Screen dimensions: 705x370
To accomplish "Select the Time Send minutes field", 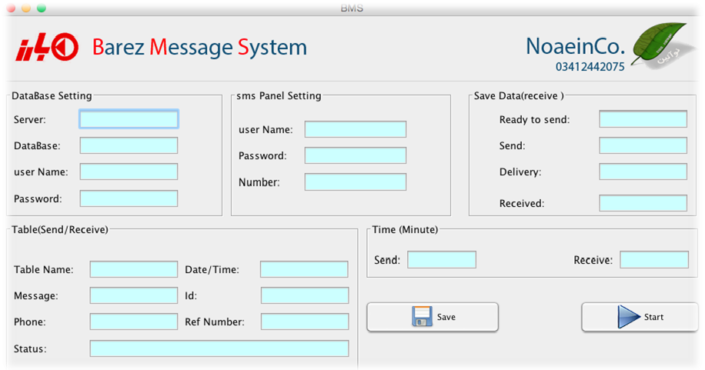I will click(x=442, y=260).
